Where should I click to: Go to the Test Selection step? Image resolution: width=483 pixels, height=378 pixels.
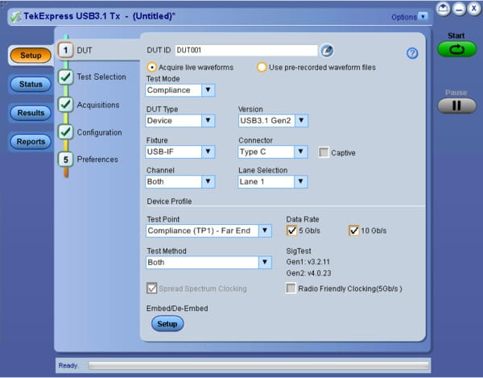click(x=101, y=77)
